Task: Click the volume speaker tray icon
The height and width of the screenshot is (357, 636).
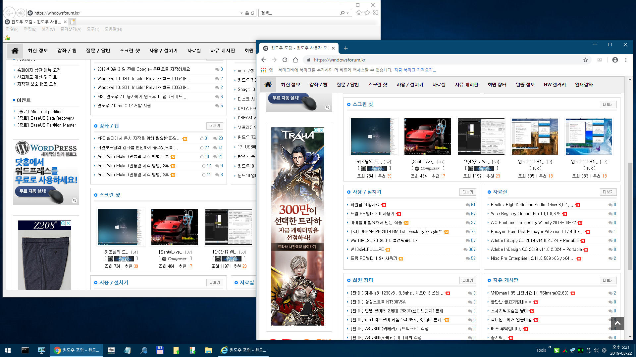Action: click(x=596, y=350)
